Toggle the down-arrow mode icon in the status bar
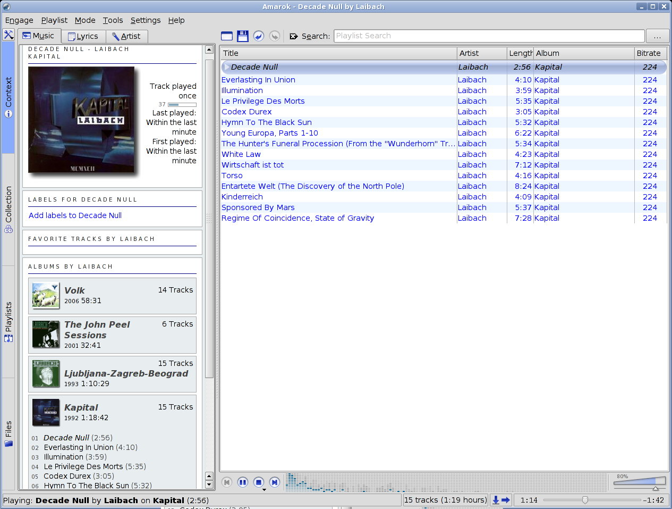Image resolution: width=672 pixels, height=509 pixels. click(496, 500)
